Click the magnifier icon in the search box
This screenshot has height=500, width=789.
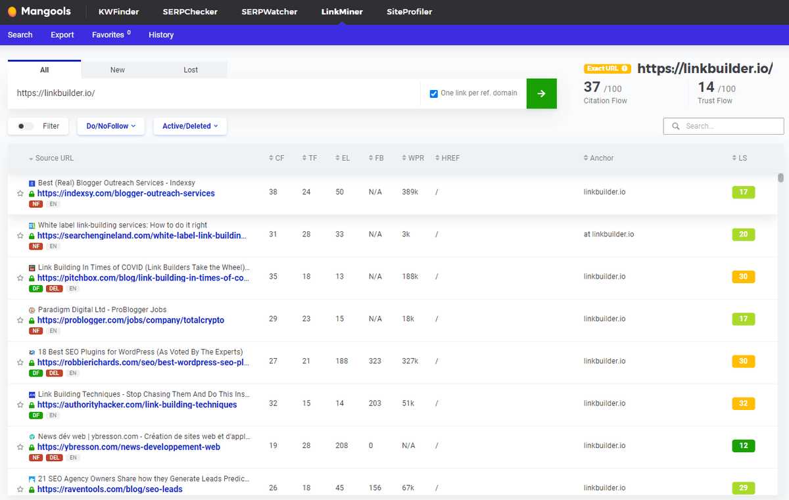click(x=676, y=126)
